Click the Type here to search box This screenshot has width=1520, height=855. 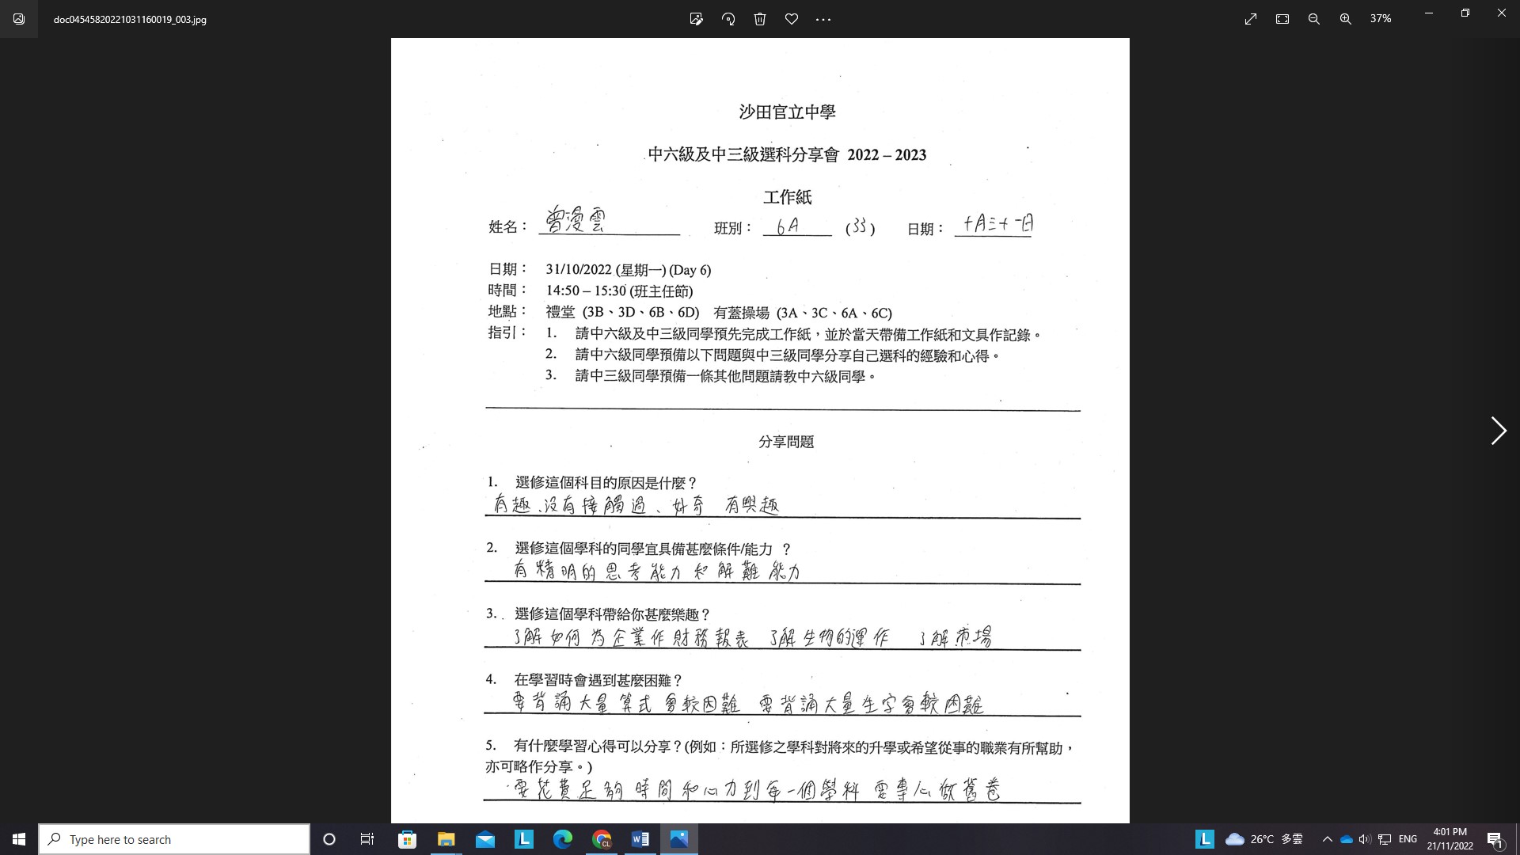[174, 839]
